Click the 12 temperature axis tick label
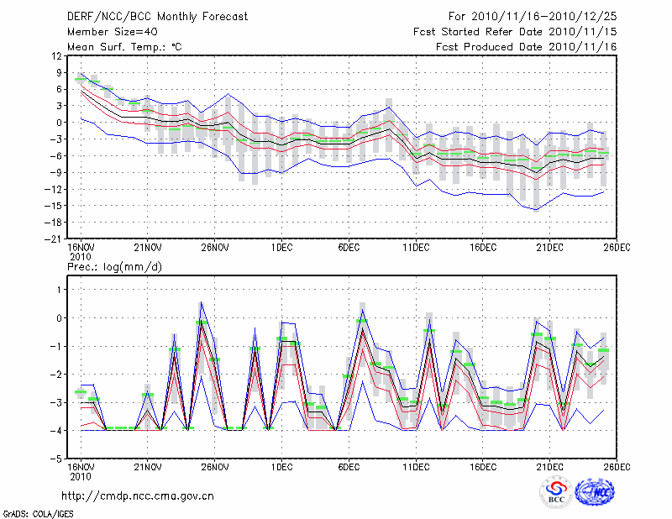Image resolution: width=672 pixels, height=519 pixels. point(58,56)
